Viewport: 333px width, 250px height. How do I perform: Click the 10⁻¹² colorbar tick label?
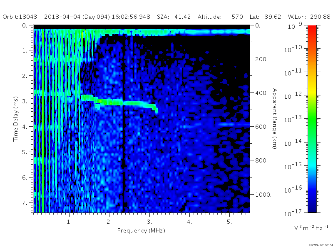(293, 96)
